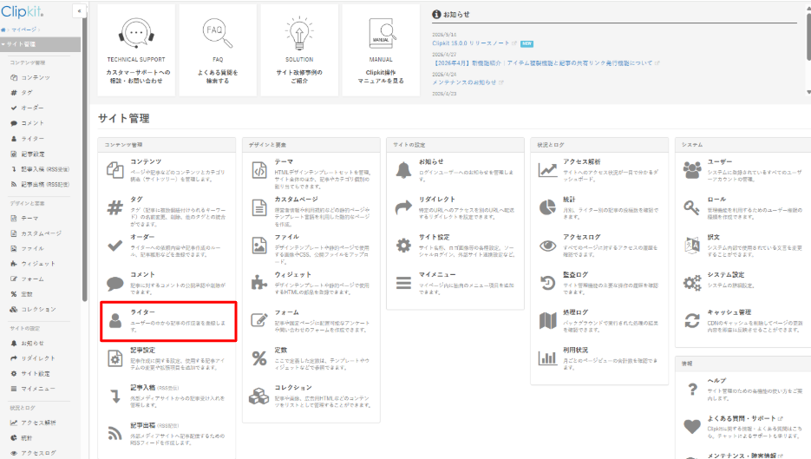Click the コレクション boxes icon in grid
The height and width of the screenshot is (459, 811).
[x=259, y=396]
